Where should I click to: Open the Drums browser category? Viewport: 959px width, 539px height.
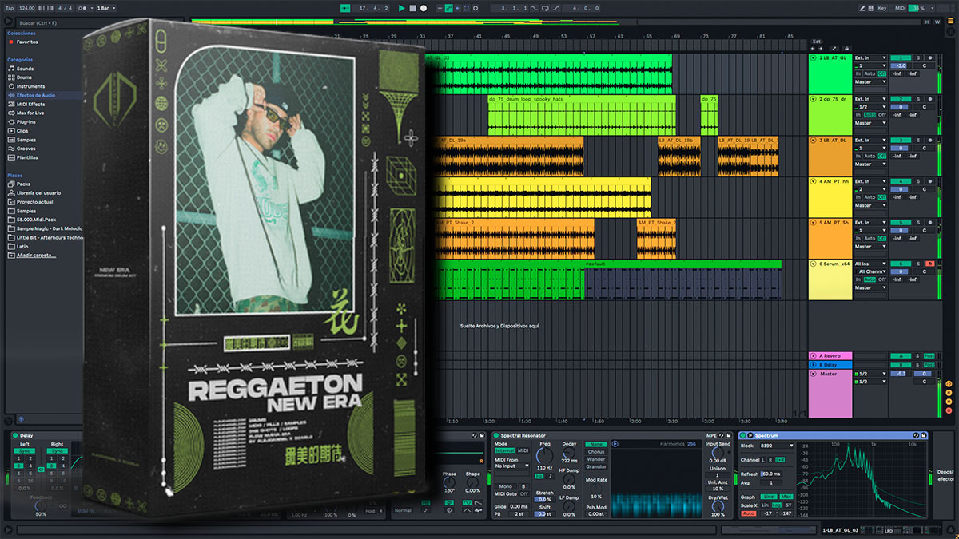pyautogui.click(x=25, y=77)
